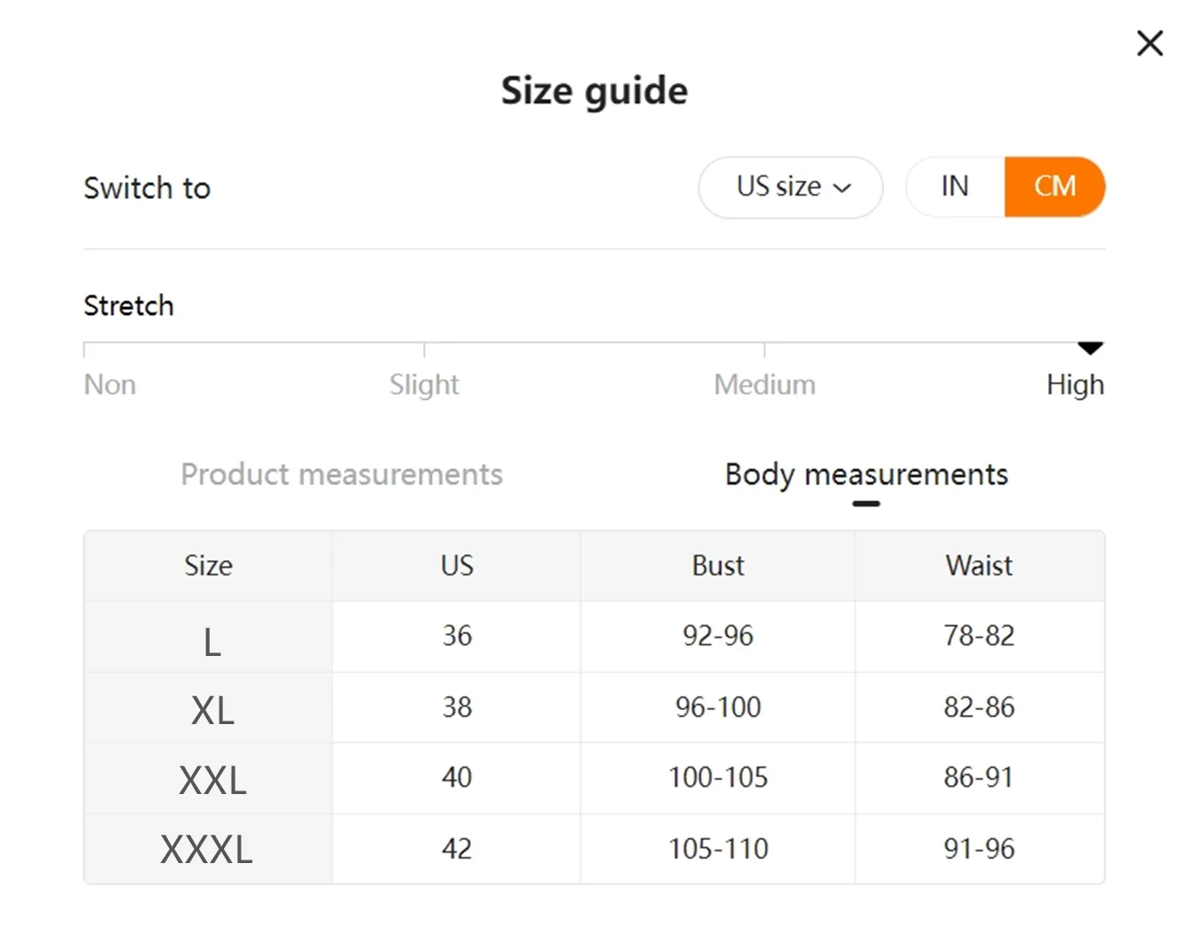The height and width of the screenshot is (933, 1186).
Task: Click bust value '100-105'
Action: 718,777
